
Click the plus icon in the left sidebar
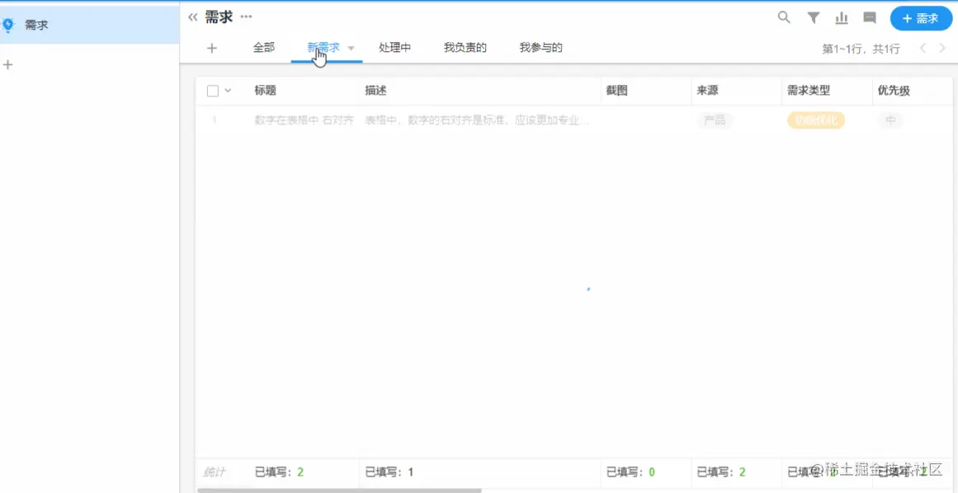click(8, 64)
